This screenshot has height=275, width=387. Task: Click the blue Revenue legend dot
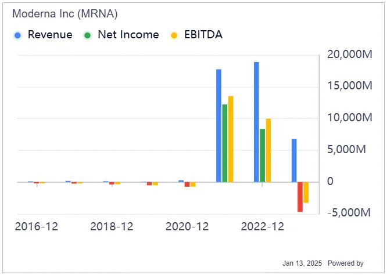tap(17, 35)
